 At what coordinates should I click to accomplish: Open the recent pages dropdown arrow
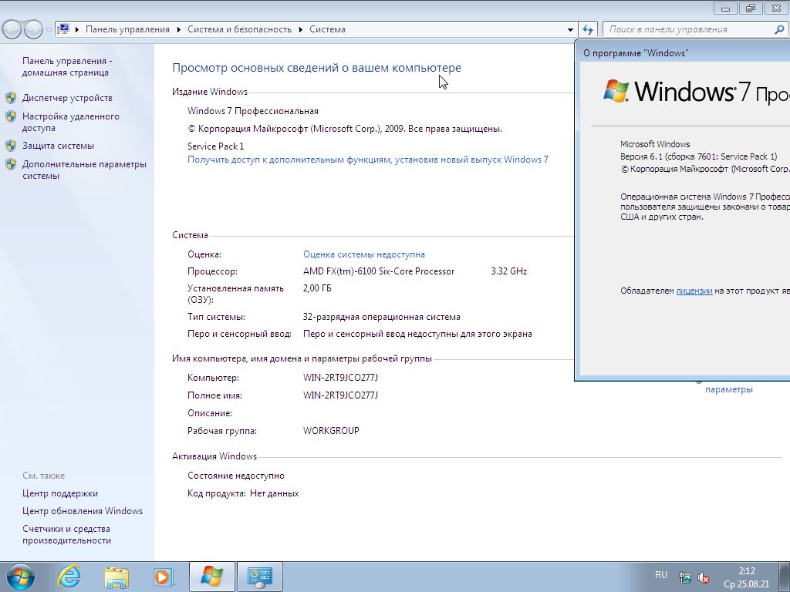[49, 30]
